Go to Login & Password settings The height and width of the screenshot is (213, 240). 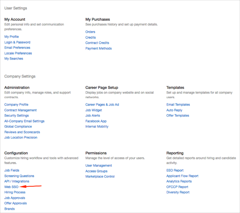tap(17, 42)
